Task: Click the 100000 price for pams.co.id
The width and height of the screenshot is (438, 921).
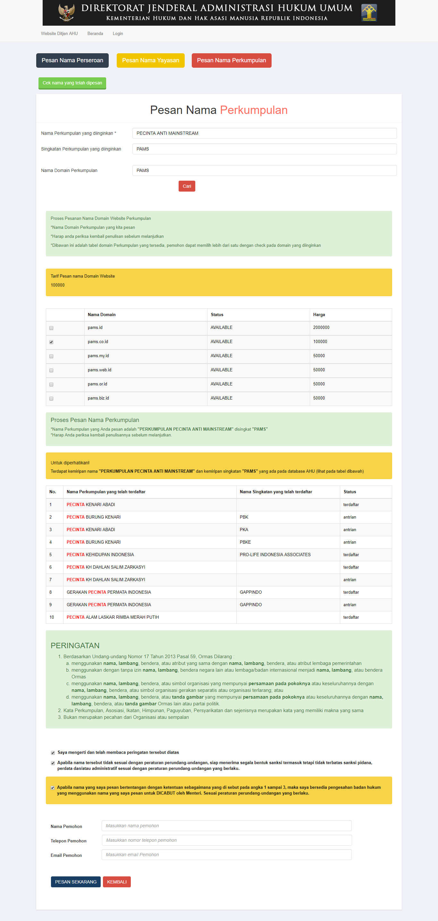Action: click(320, 342)
